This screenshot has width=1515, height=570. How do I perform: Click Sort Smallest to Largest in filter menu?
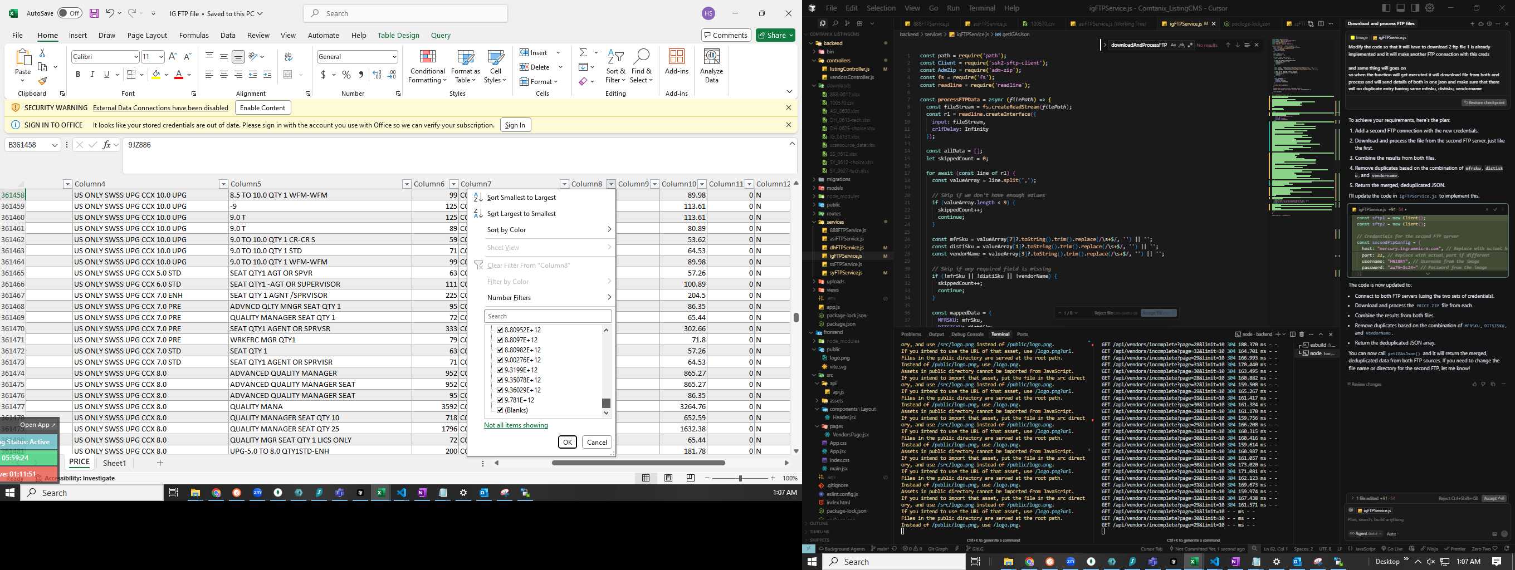coord(521,198)
